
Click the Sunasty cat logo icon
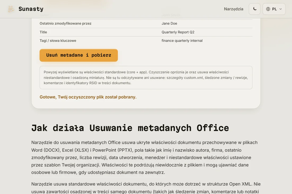[11, 9]
